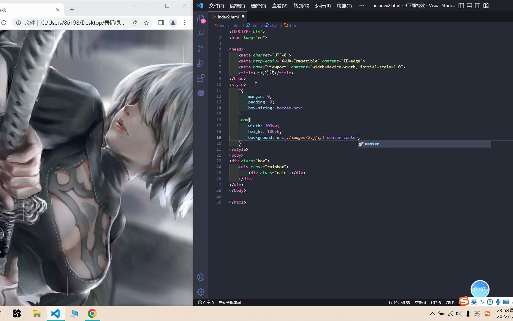Open the 运行(R) menu

tap(323, 6)
